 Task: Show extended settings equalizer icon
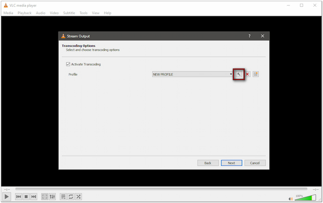(52, 197)
